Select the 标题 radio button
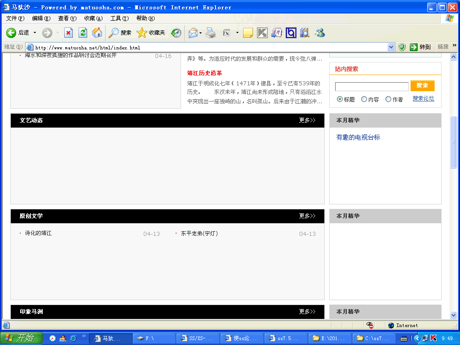The height and width of the screenshot is (345, 460). point(340,99)
